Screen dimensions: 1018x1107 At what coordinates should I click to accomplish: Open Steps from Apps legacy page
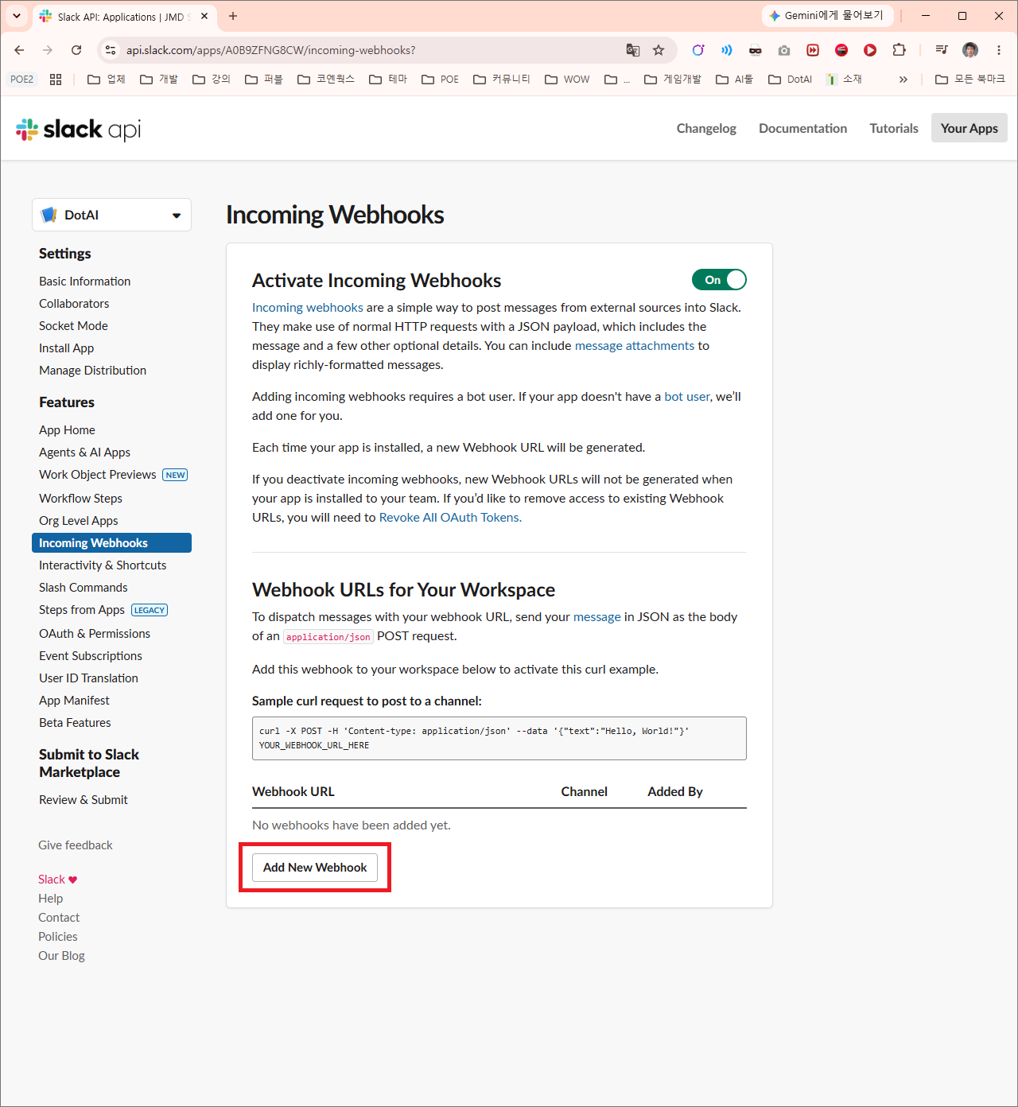(82, 610)
